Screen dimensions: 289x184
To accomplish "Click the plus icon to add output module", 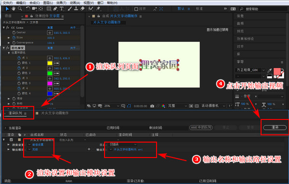I will (x=89, y=149).
